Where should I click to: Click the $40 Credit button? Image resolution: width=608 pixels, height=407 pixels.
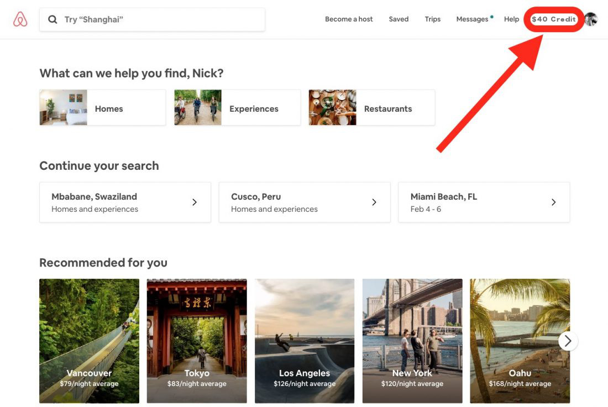554,19
